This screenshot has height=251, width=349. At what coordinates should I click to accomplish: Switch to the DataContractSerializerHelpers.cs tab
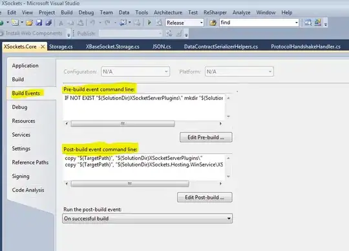(x=221, y=46)
